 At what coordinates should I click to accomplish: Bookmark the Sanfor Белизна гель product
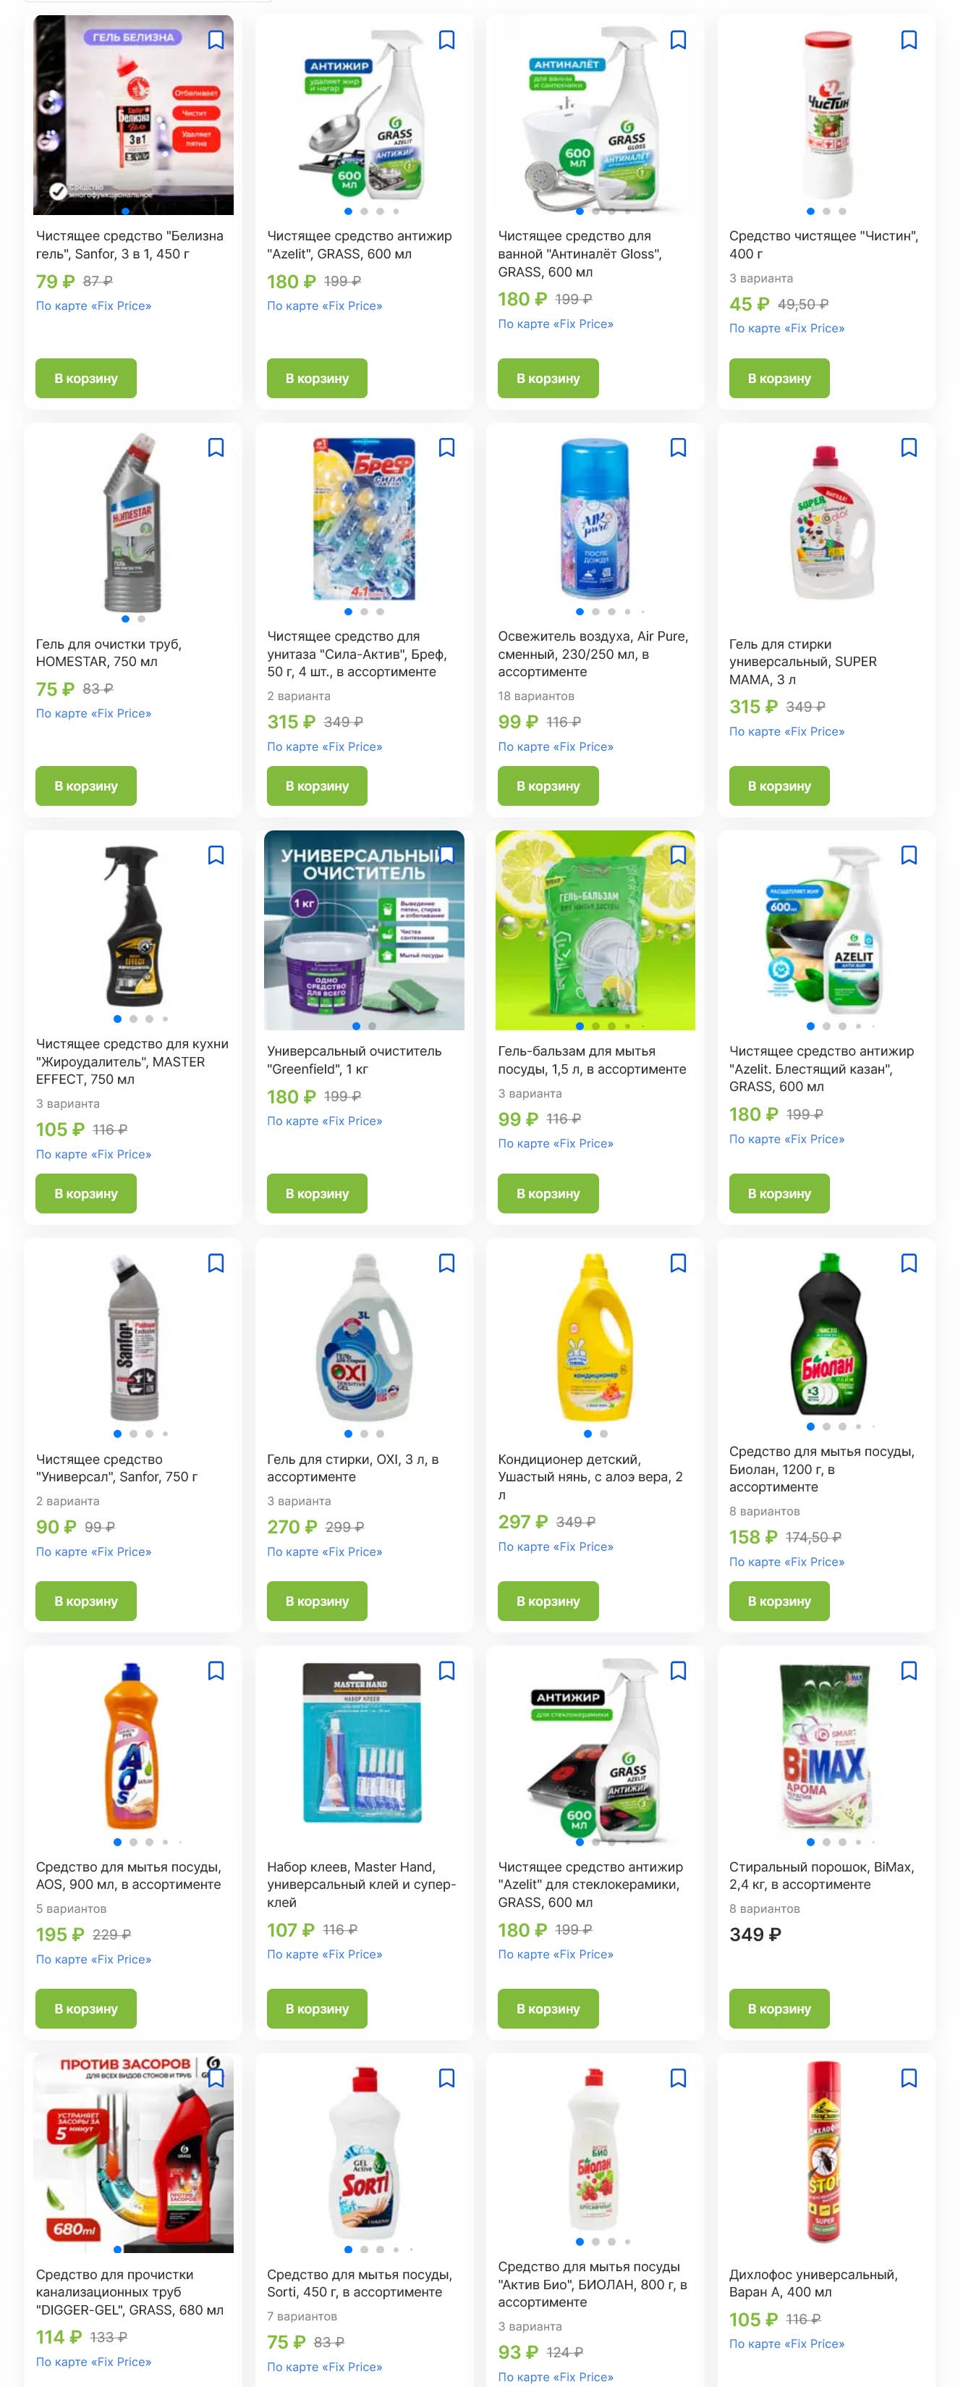point(216,40)
